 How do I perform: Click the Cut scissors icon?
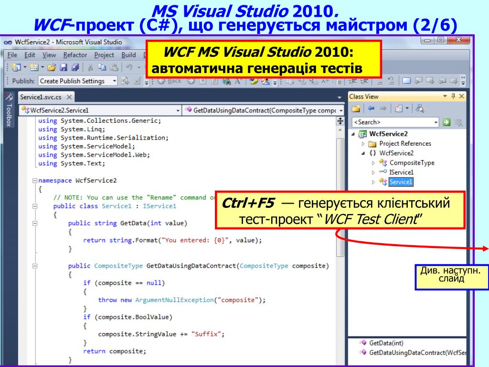pyautogui.click(x=90, y=67)
